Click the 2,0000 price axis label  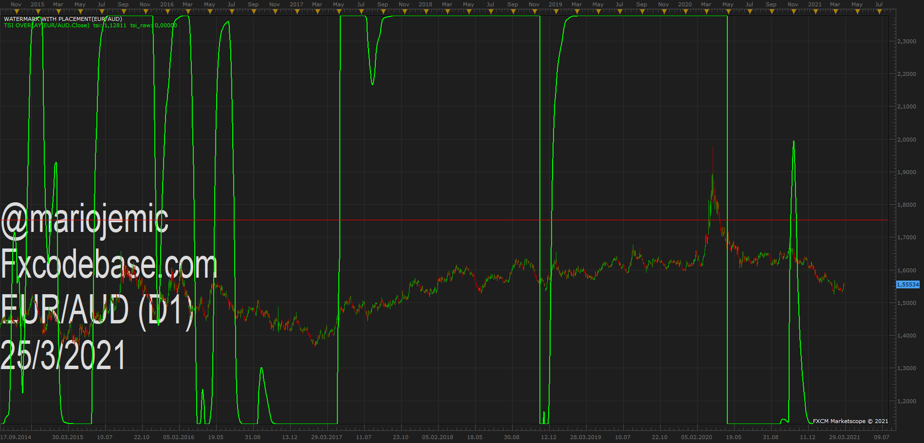click(x=906, y=140)
